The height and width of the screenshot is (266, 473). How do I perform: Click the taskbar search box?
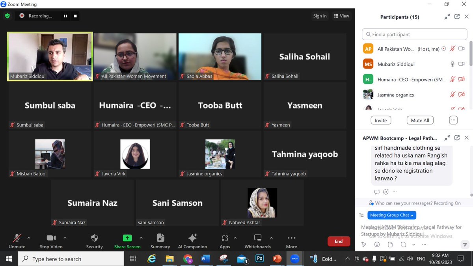[71, 259]
